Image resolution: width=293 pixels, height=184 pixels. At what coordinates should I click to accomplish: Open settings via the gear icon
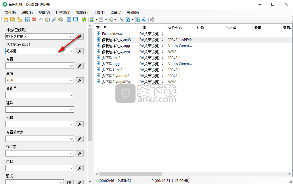152,19
